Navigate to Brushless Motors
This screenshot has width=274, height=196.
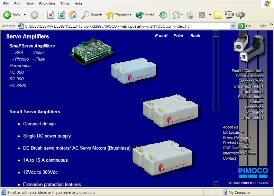point(249,86)
